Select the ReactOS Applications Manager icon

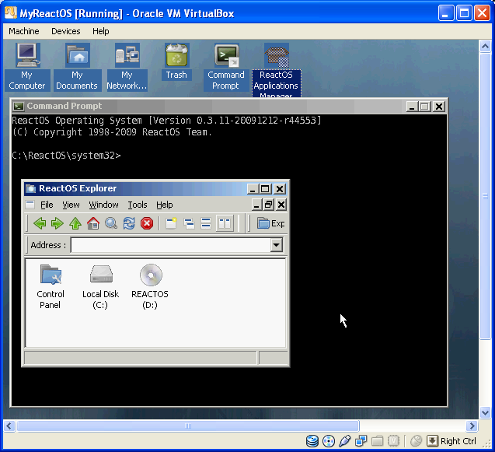point(276,70)
